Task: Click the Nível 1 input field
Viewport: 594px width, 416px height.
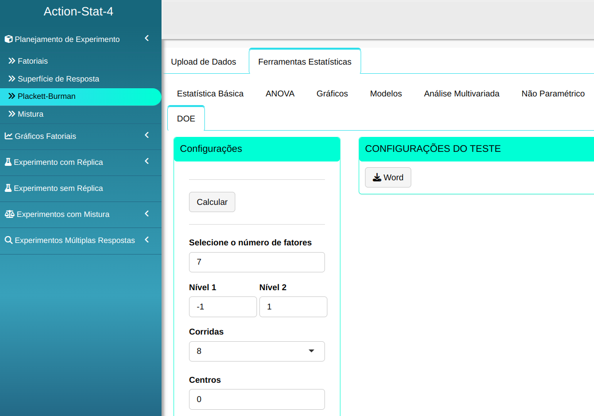Action: pos(222,307)
